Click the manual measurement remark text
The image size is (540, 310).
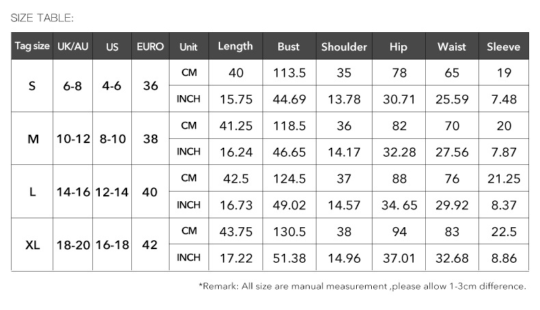click(x=362, y=286)
